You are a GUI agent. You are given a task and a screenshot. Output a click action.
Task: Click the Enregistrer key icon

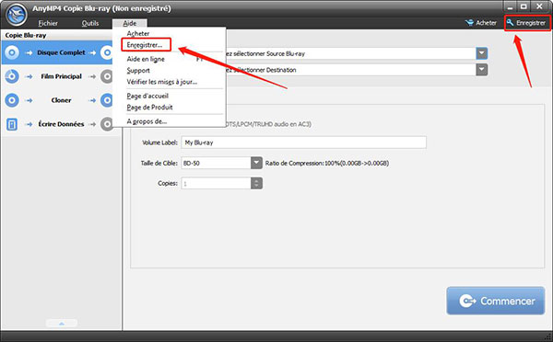click(x=510, y=23)
